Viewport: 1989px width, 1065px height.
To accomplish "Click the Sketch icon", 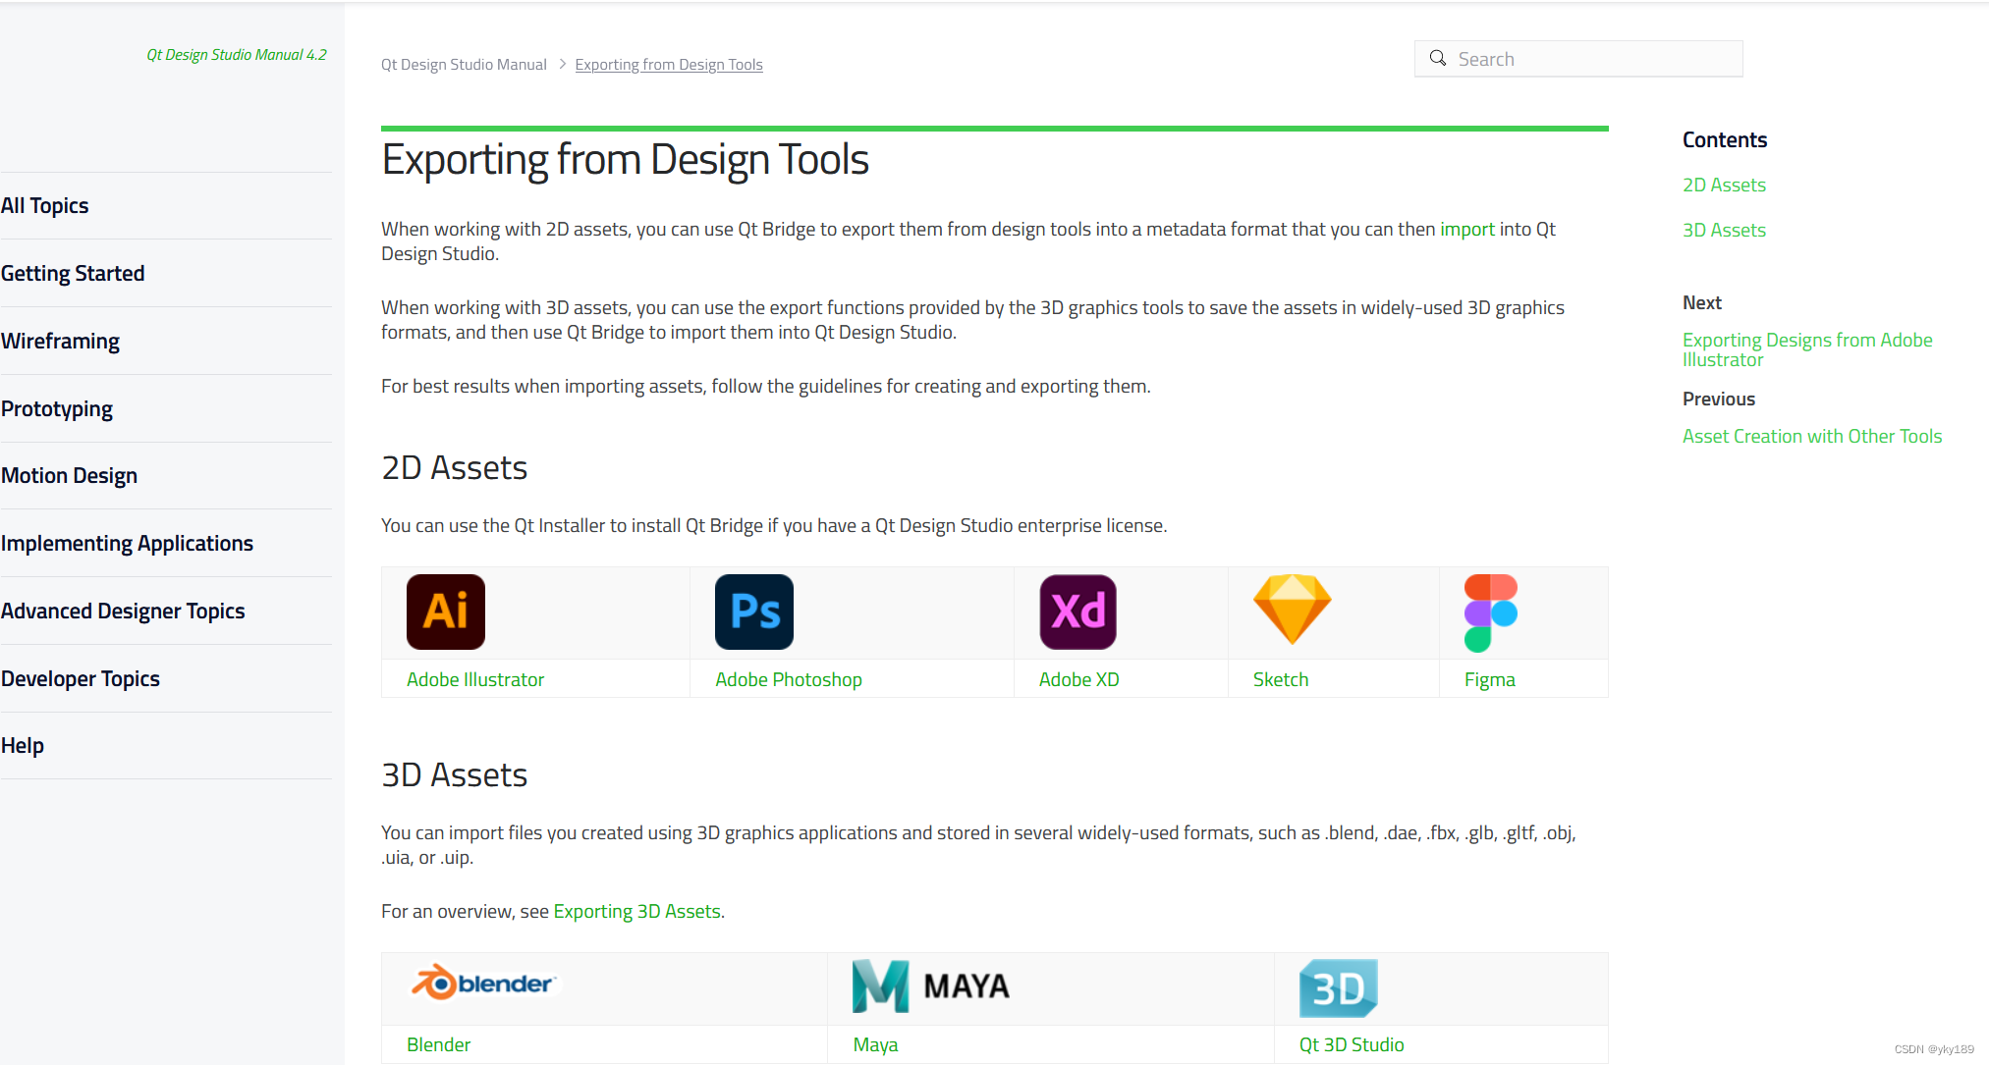I will point(1292,611).
